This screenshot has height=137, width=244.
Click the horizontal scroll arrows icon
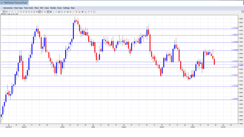tap(56, 12)
